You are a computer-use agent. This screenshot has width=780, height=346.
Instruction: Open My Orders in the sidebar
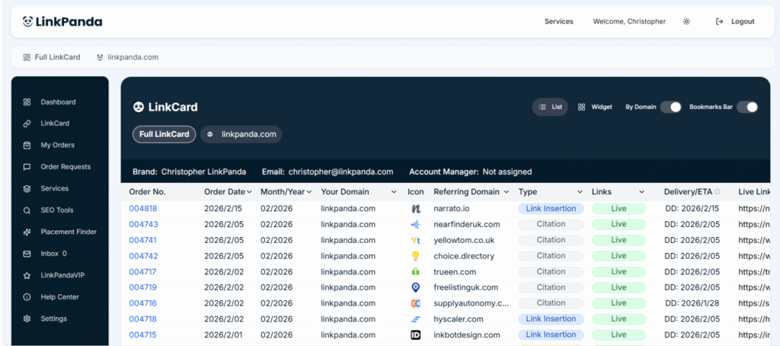57,145
